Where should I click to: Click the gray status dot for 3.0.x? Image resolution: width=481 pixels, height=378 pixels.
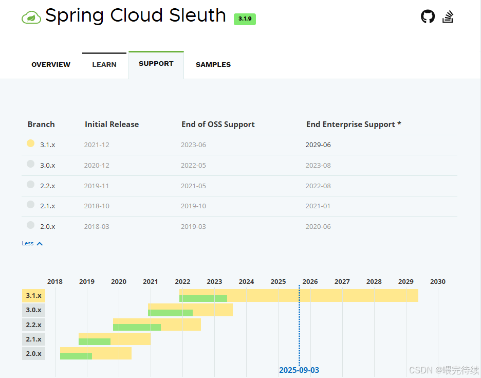pyautogui.click(x=30, y=164)
